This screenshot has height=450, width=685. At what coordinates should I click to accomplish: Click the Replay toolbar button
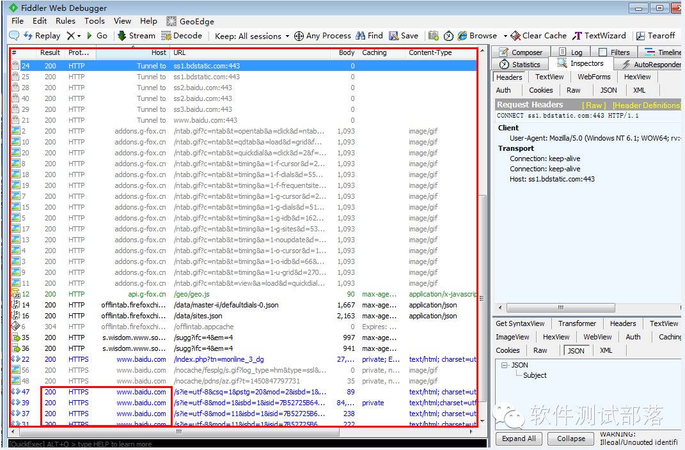click(x=42, y=36)
